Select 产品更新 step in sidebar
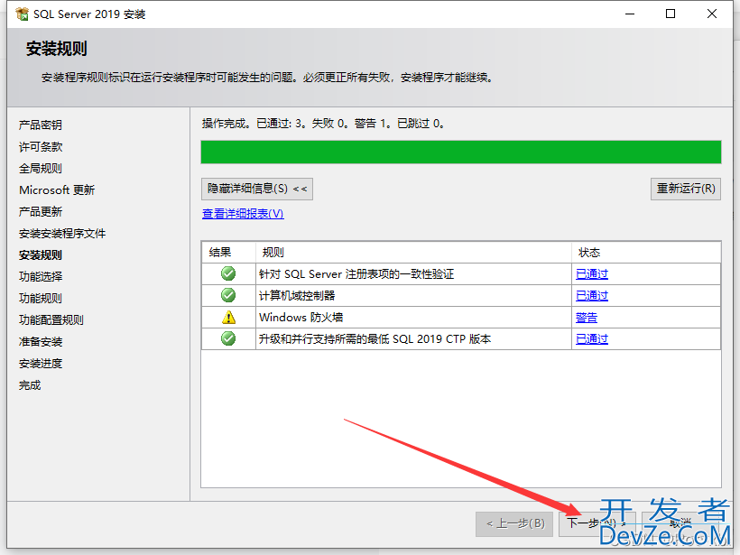The image size is (740, 555). (x=41, y=212)
